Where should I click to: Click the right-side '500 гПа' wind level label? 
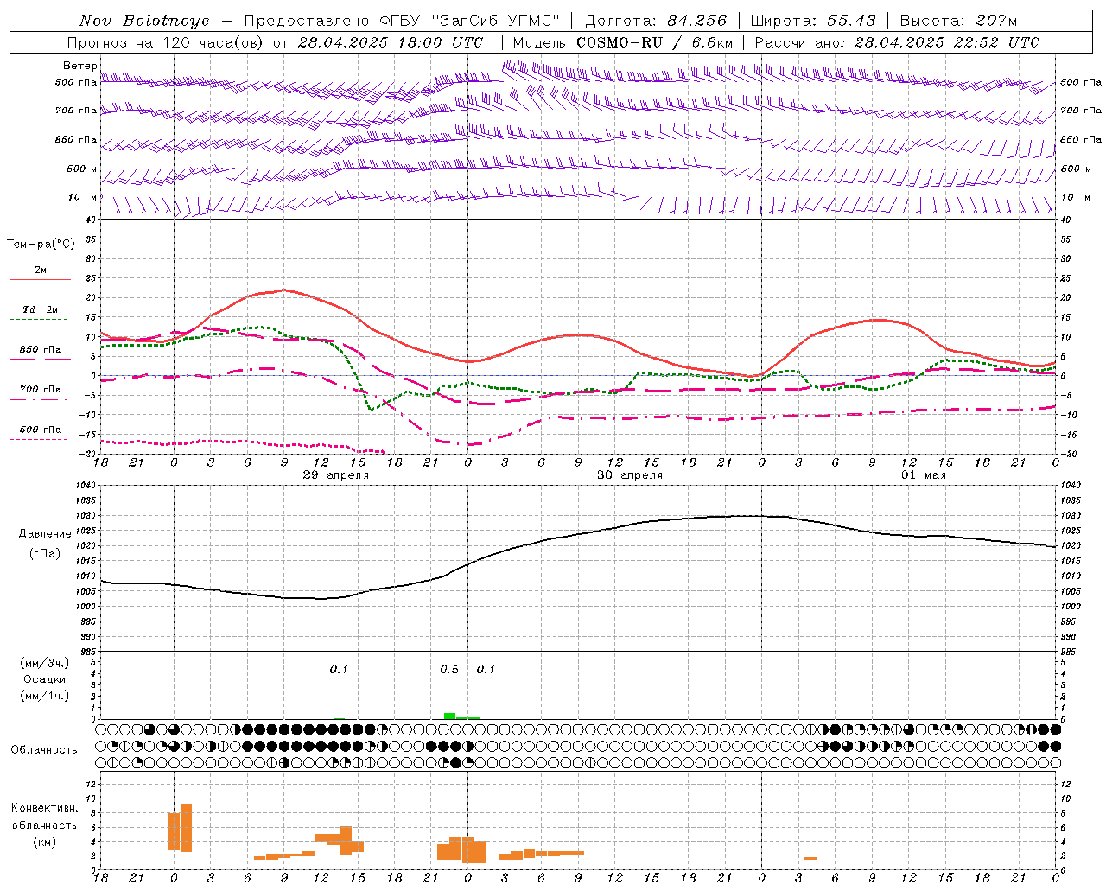(x=1081, y=82)
